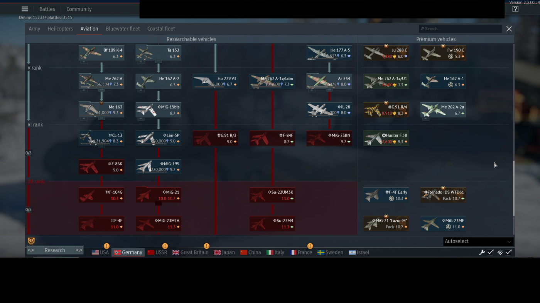This screenshot has height=303, width=540.
Task: Open the Coastal fleet tab
Action: pyautogui.click(x=161, y=29)
